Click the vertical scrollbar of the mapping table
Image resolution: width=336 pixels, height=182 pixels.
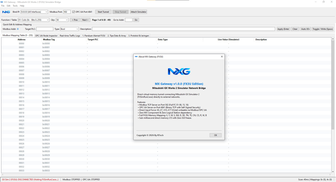click(x=333, y=105)
